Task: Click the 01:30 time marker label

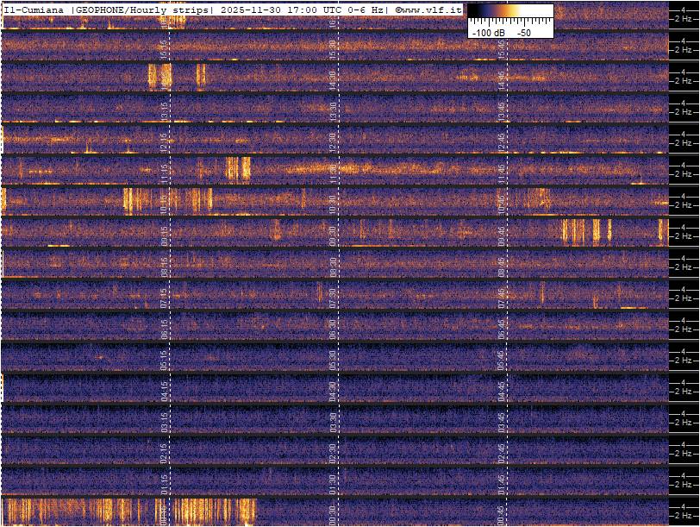Action: pyautogui.click(x=333, y=483)
